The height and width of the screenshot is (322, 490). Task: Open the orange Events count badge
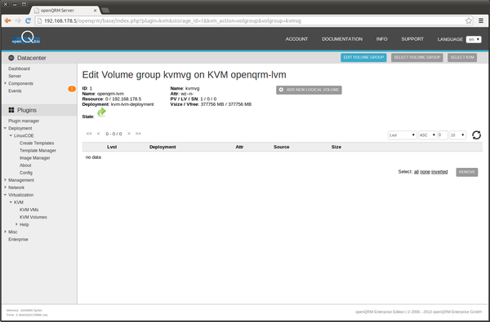tap(72, 89)
